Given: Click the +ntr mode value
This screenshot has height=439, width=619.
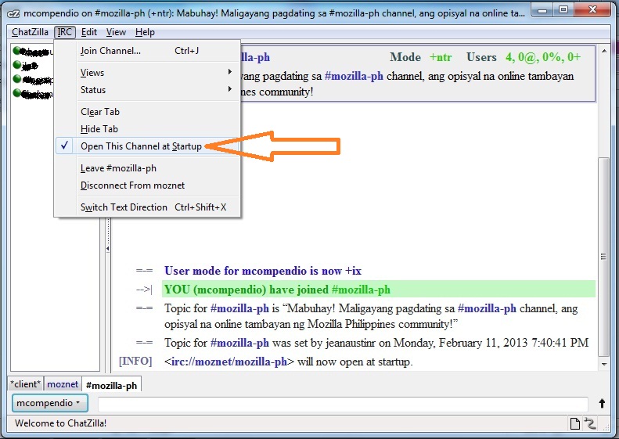Looking at the screenshot, I should pos(441,57).
